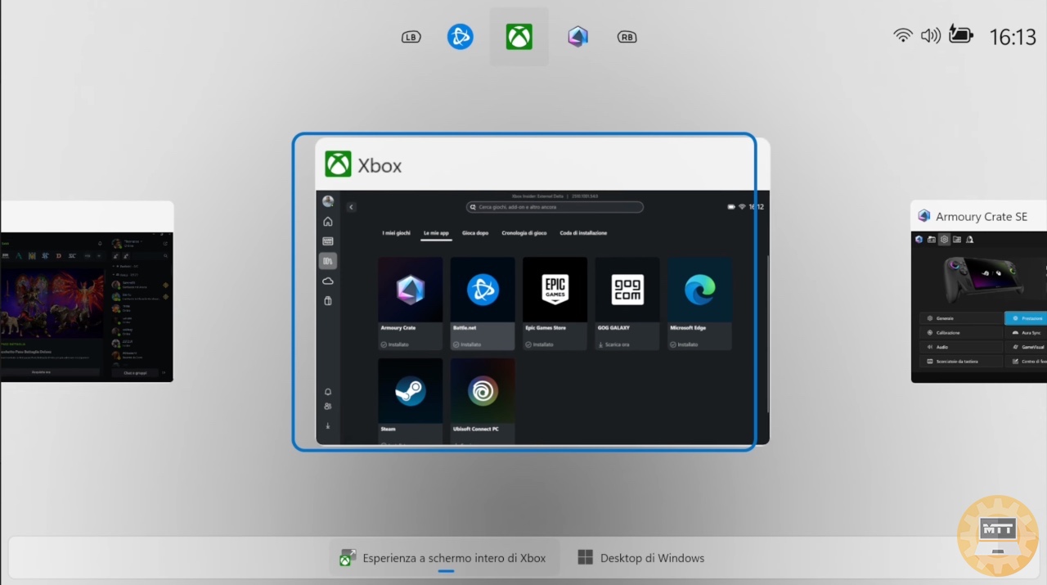Switch to Desktop di Windows
Viewport: 1047px width, 585px height.
[x=641, y=558]
